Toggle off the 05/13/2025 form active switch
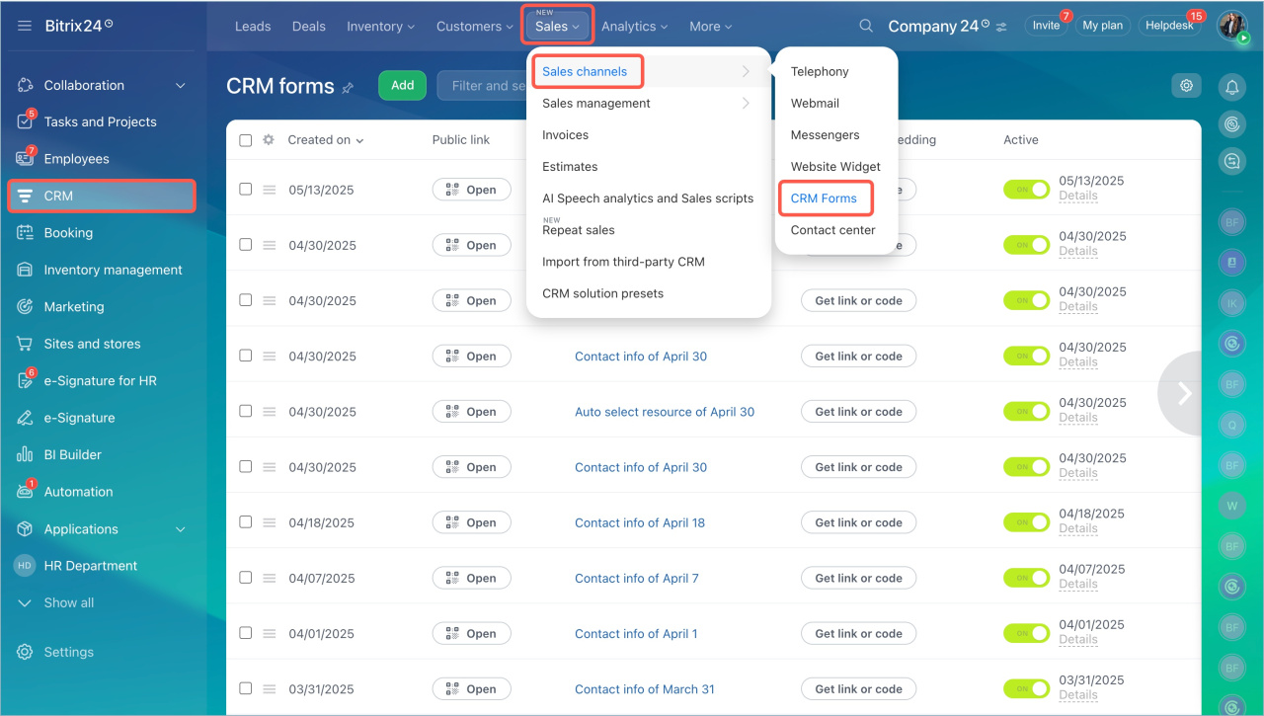 point(1026,190)
